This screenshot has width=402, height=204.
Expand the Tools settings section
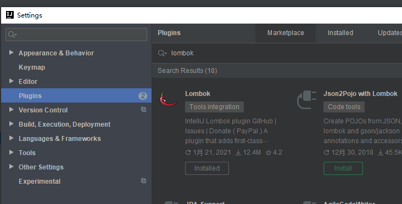tap(12, 152)
